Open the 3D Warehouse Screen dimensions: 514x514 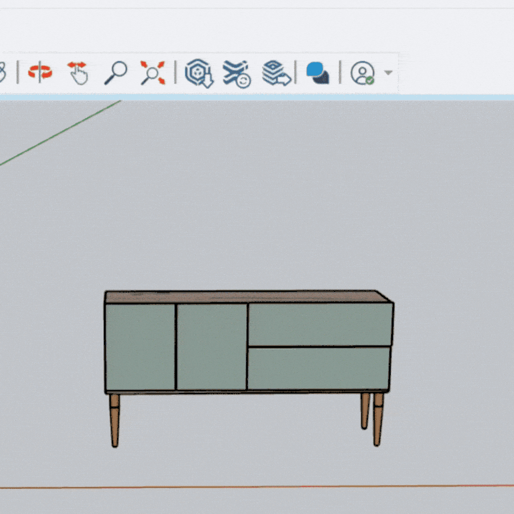pyautogui.click(x=199, y=74)
